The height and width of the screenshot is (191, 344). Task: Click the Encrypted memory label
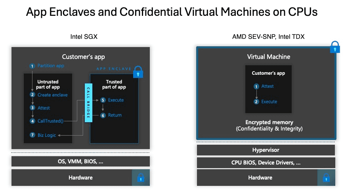(x=269, y=122)
